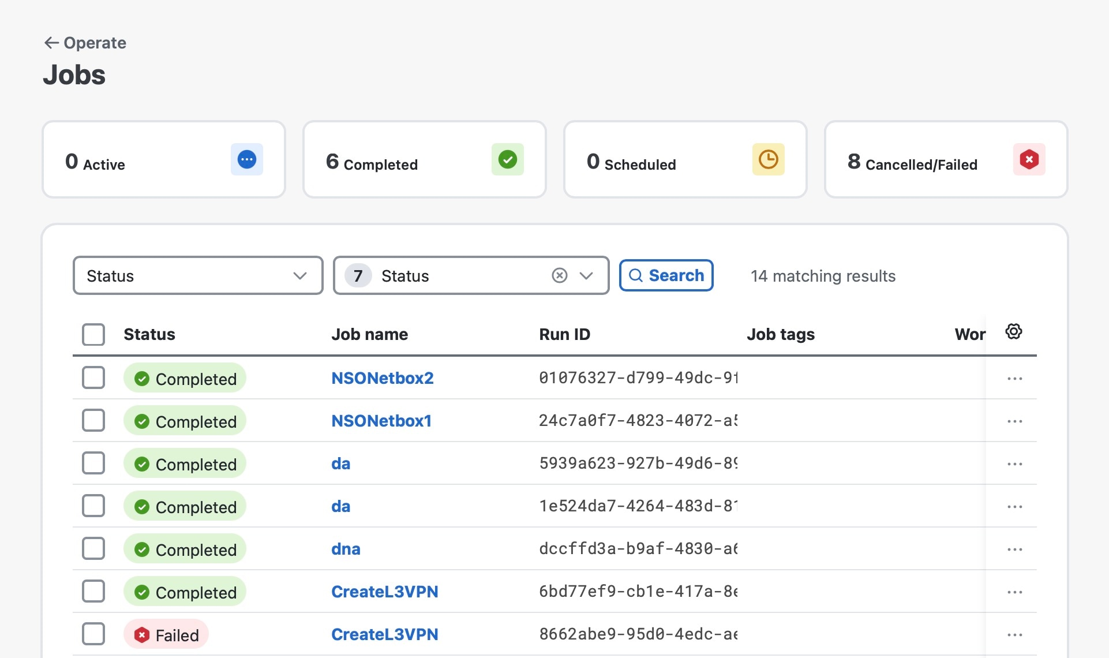Open the Failed CreateL3VPN job link
The height and width of the screenshot is (658, 1109).
(385, 634)
